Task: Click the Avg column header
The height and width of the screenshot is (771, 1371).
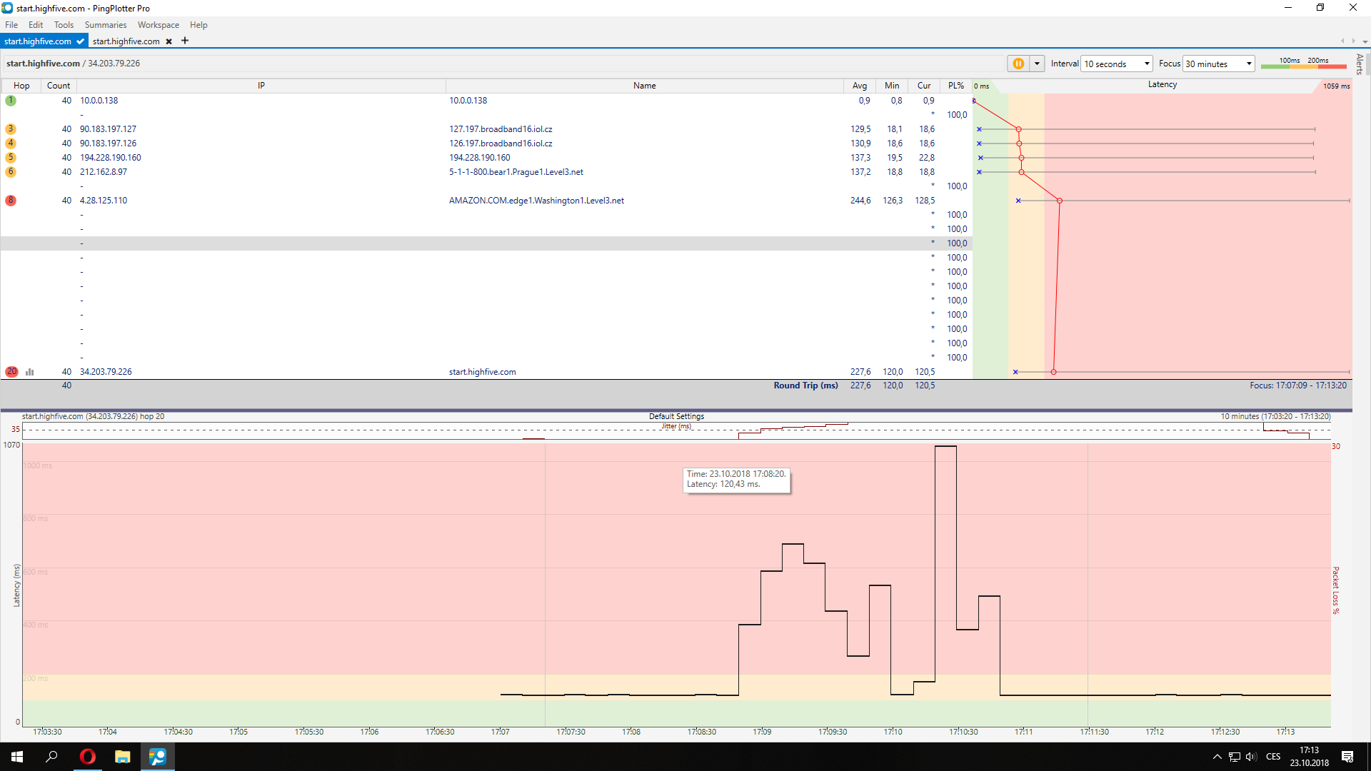Action: (x=859, y=86)
